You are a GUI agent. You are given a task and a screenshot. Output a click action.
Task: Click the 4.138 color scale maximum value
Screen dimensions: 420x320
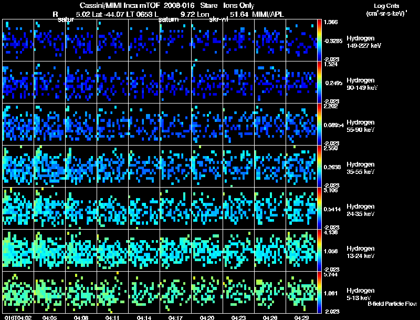pyautogui.click(x=331, y=232)
